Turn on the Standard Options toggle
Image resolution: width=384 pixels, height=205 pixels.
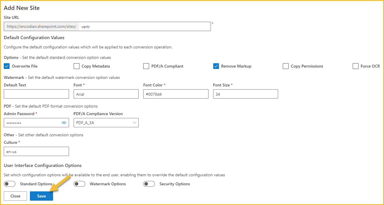point(10,184)
